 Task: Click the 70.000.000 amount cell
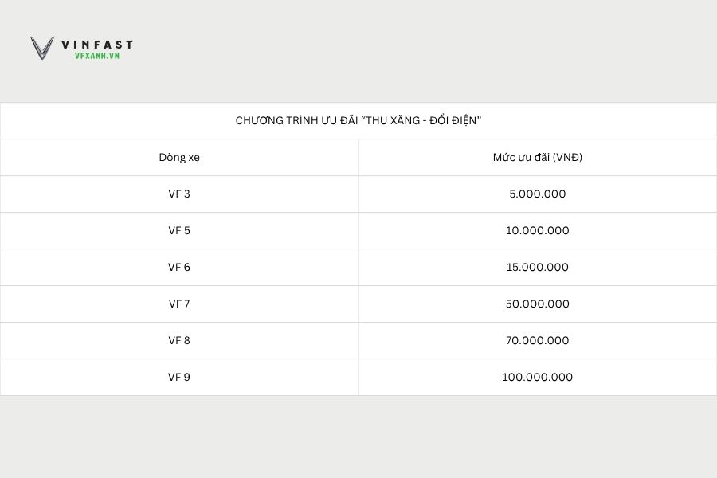coord(538,340)
